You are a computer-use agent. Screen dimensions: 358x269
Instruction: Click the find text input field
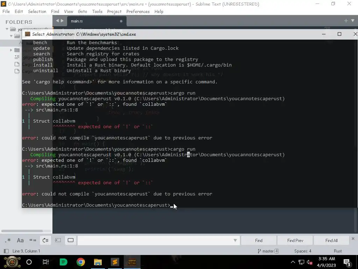(x=155, y=240)
